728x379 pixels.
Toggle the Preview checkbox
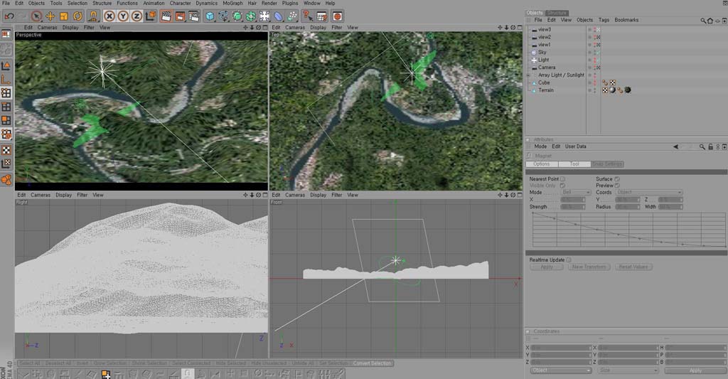(617, 186)
